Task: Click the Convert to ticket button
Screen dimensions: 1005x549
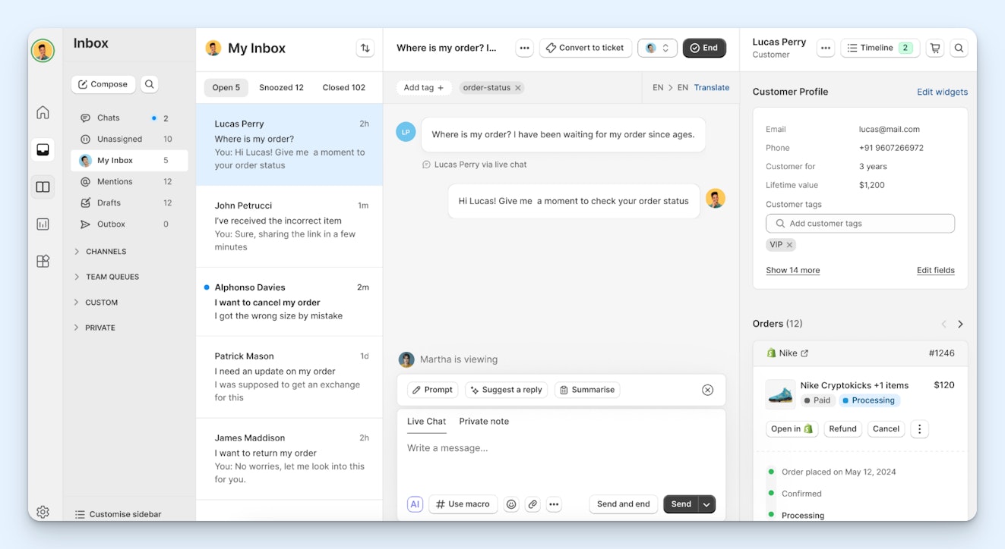Action: [x=585, y=48]
